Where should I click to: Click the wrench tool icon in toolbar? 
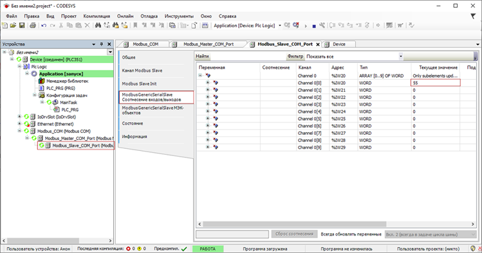click(322, 26)
